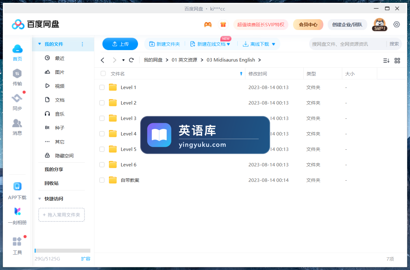Refresh the current folder listing
Screen dimensions: 410x270
point(132,60)
